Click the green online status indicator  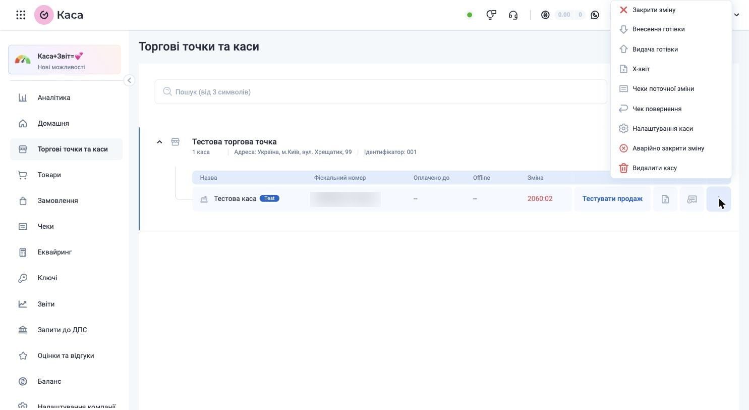pos(470,15)
